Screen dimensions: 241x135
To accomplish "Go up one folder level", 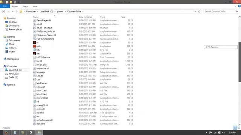I will [x=17, y=12].
